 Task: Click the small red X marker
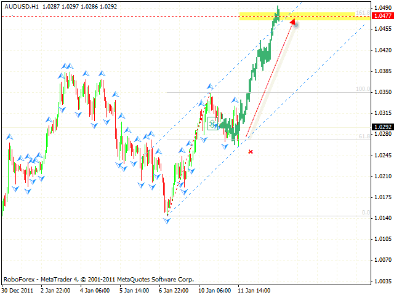tap(251, 151)
